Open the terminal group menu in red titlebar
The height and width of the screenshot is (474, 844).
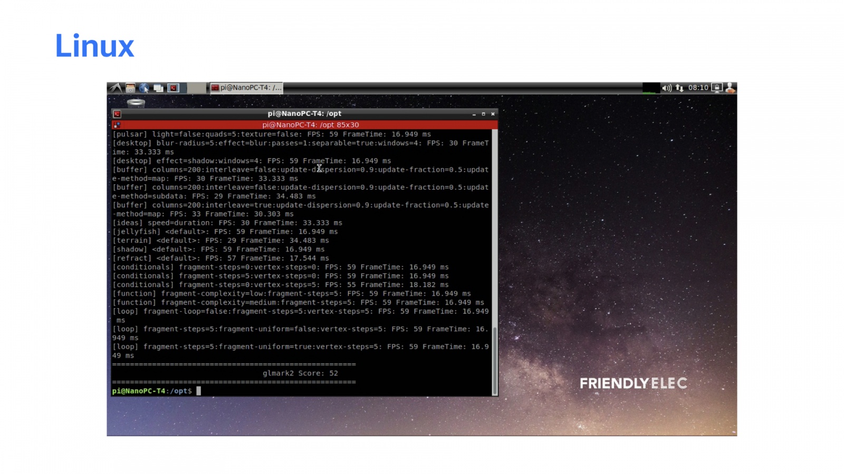(x=117, y=125)
